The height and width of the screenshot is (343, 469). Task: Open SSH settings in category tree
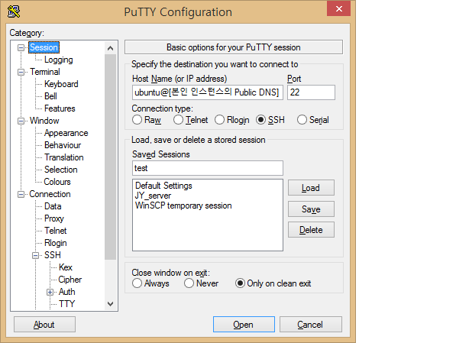(53, 255)
